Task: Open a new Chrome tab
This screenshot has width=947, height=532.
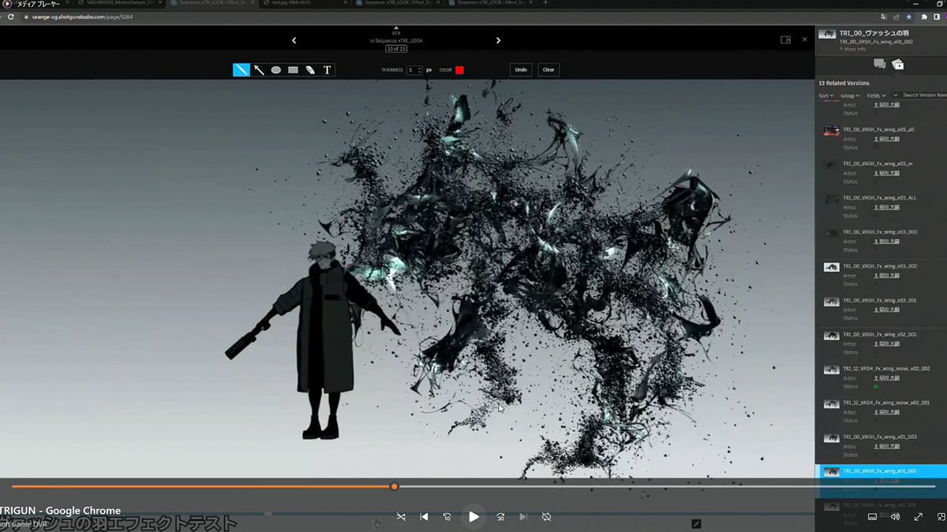Action: pos(545,3)
